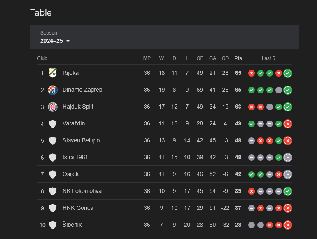Click the Rijeka club crest icon
Viewport: 317px width, 239px height.
pyautogui.click(x=52, y=73)
